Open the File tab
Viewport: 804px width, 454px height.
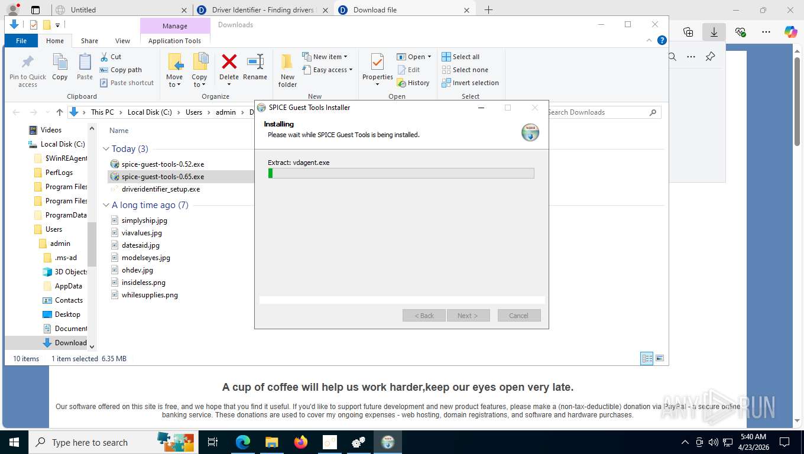coord(21,41)
